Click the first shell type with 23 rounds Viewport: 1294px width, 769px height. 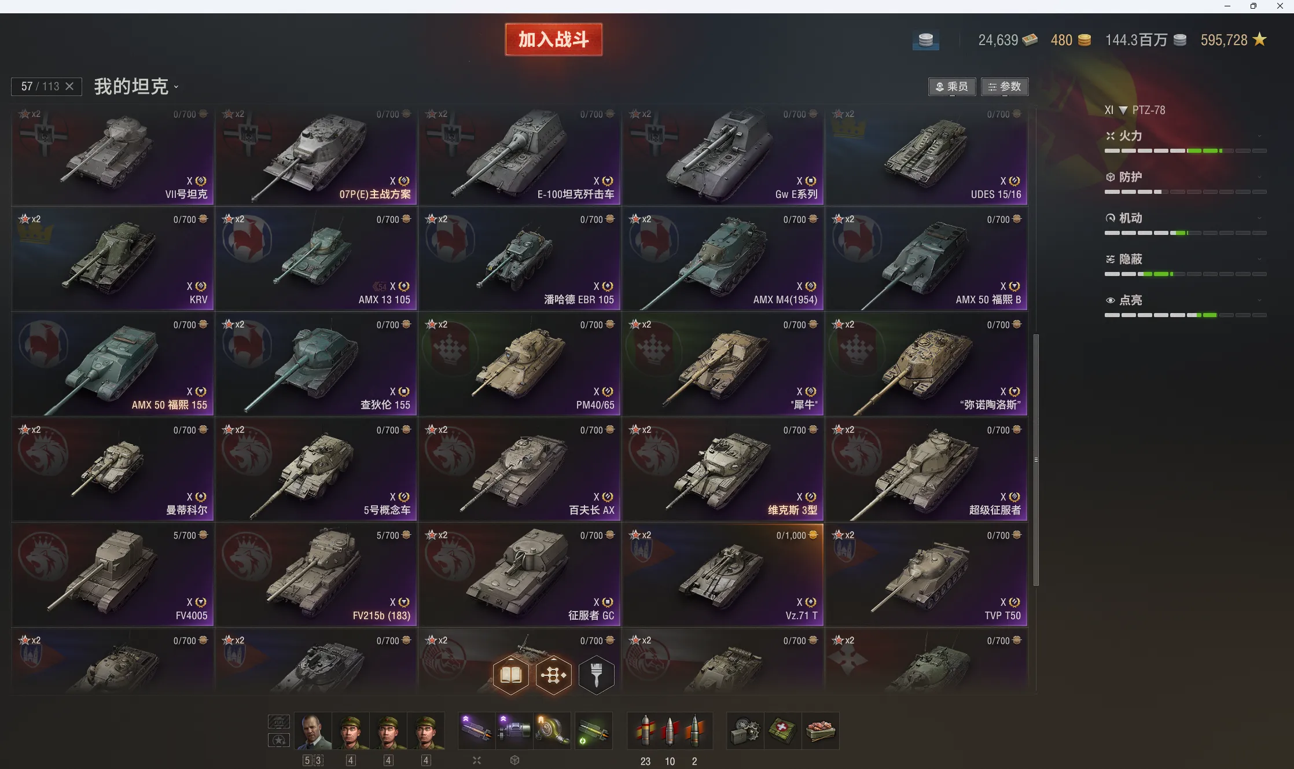(645, 731)
